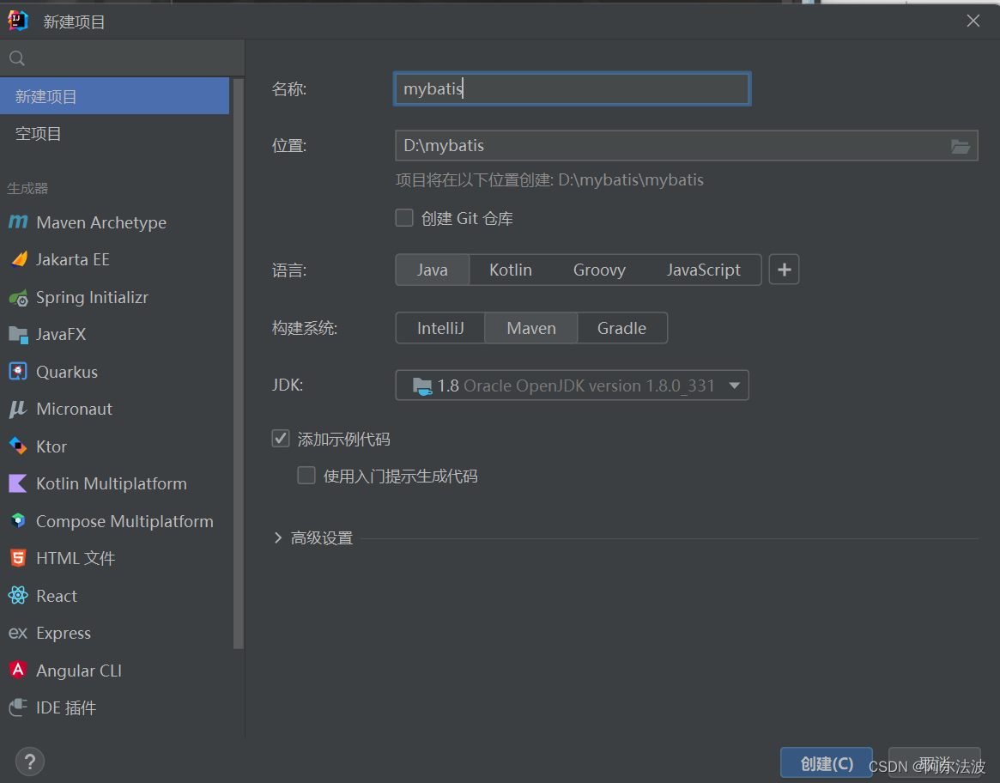Image resolution: width=1000 pixels, height=783 pixels.
Task: Select the Ktor text label
Action: pyautogui.click(x=52, y=446)
